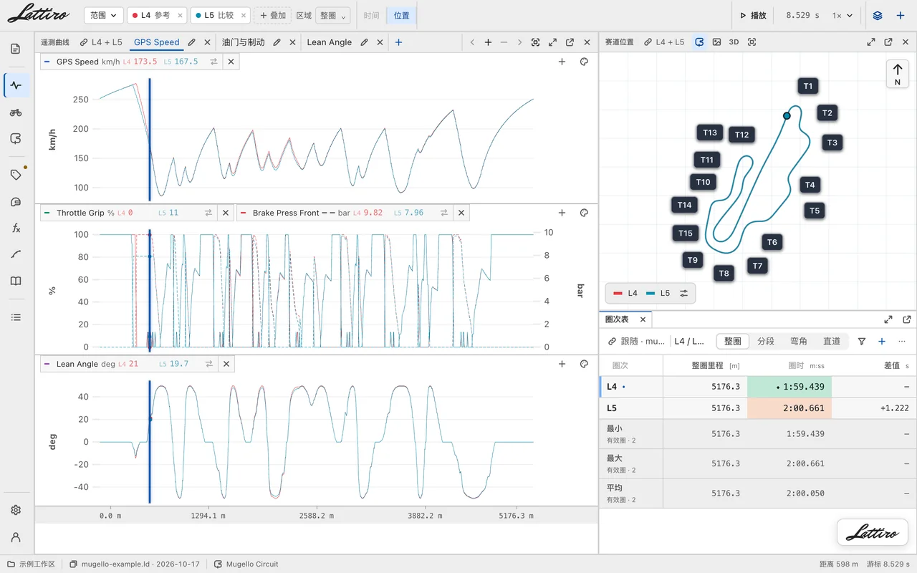The width and height of the screenshot is (917, 573).
Task: Open color palette for GPS Speed chart
Action: (584, 62)
